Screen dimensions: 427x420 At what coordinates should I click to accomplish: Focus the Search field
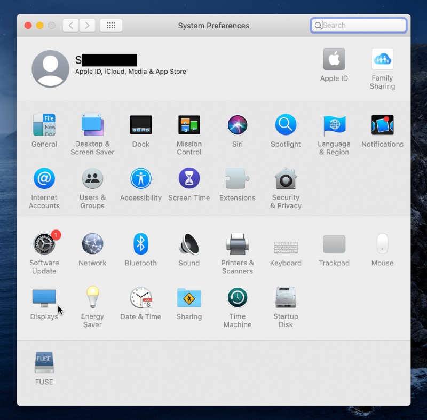pyautogui.click(x=358, y=25)
